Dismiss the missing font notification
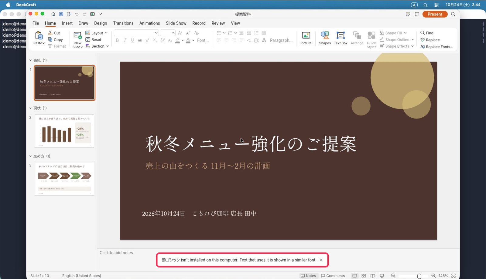The height and width of the screenshot is (279, 486). pos(321,260)
